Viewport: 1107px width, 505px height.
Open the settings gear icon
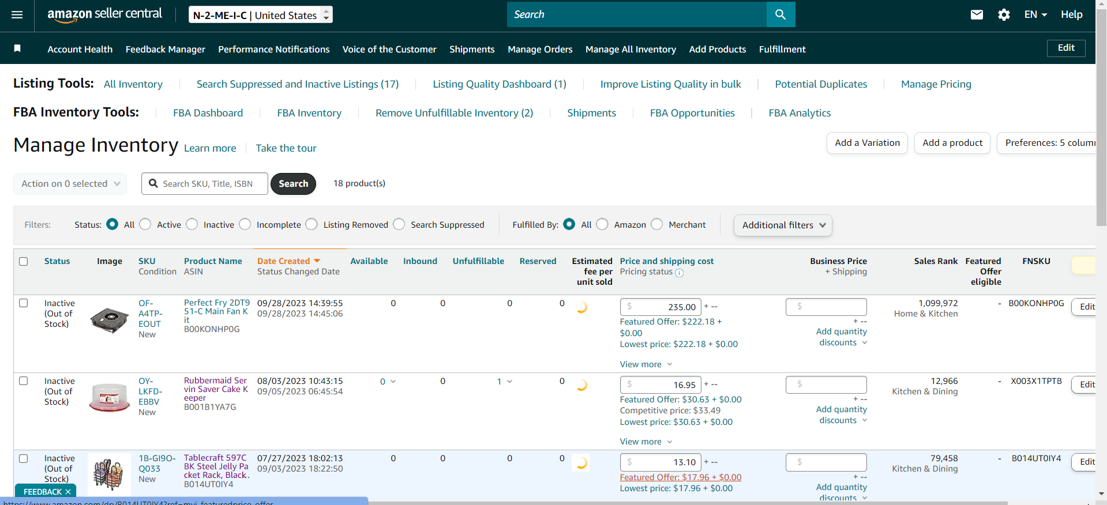point(1004,15)
